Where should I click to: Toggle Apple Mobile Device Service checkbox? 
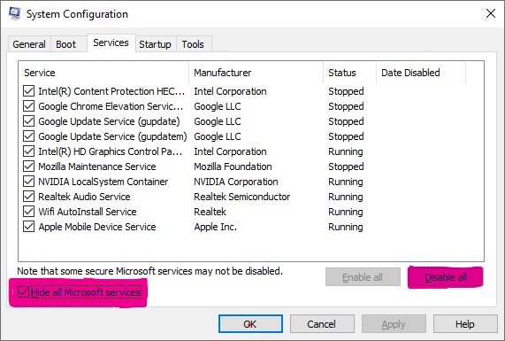click(x=28, y=227)
